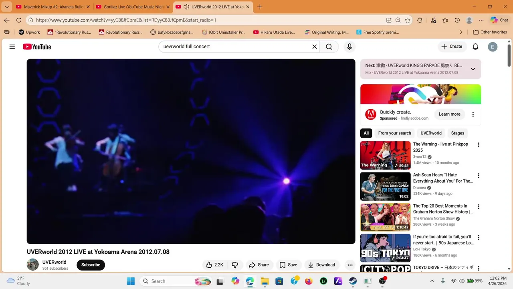Image resolution: width=513 pixels, height=289 pixels.
Task: Open site information icon in address bar
Action: click(x=30, y=20)
